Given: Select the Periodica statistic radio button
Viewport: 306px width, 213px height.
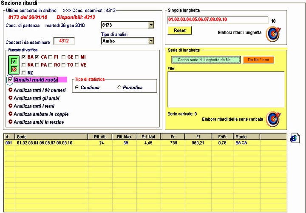Looking at the screenshot, I should (119, 88).
